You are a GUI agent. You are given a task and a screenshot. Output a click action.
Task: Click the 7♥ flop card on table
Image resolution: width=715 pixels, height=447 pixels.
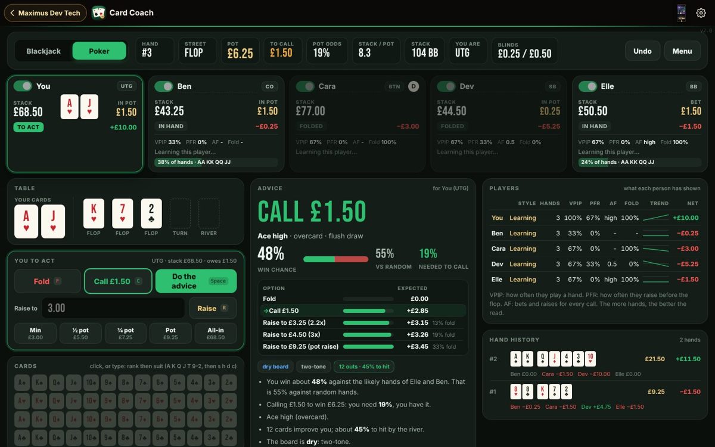point(122,213)
